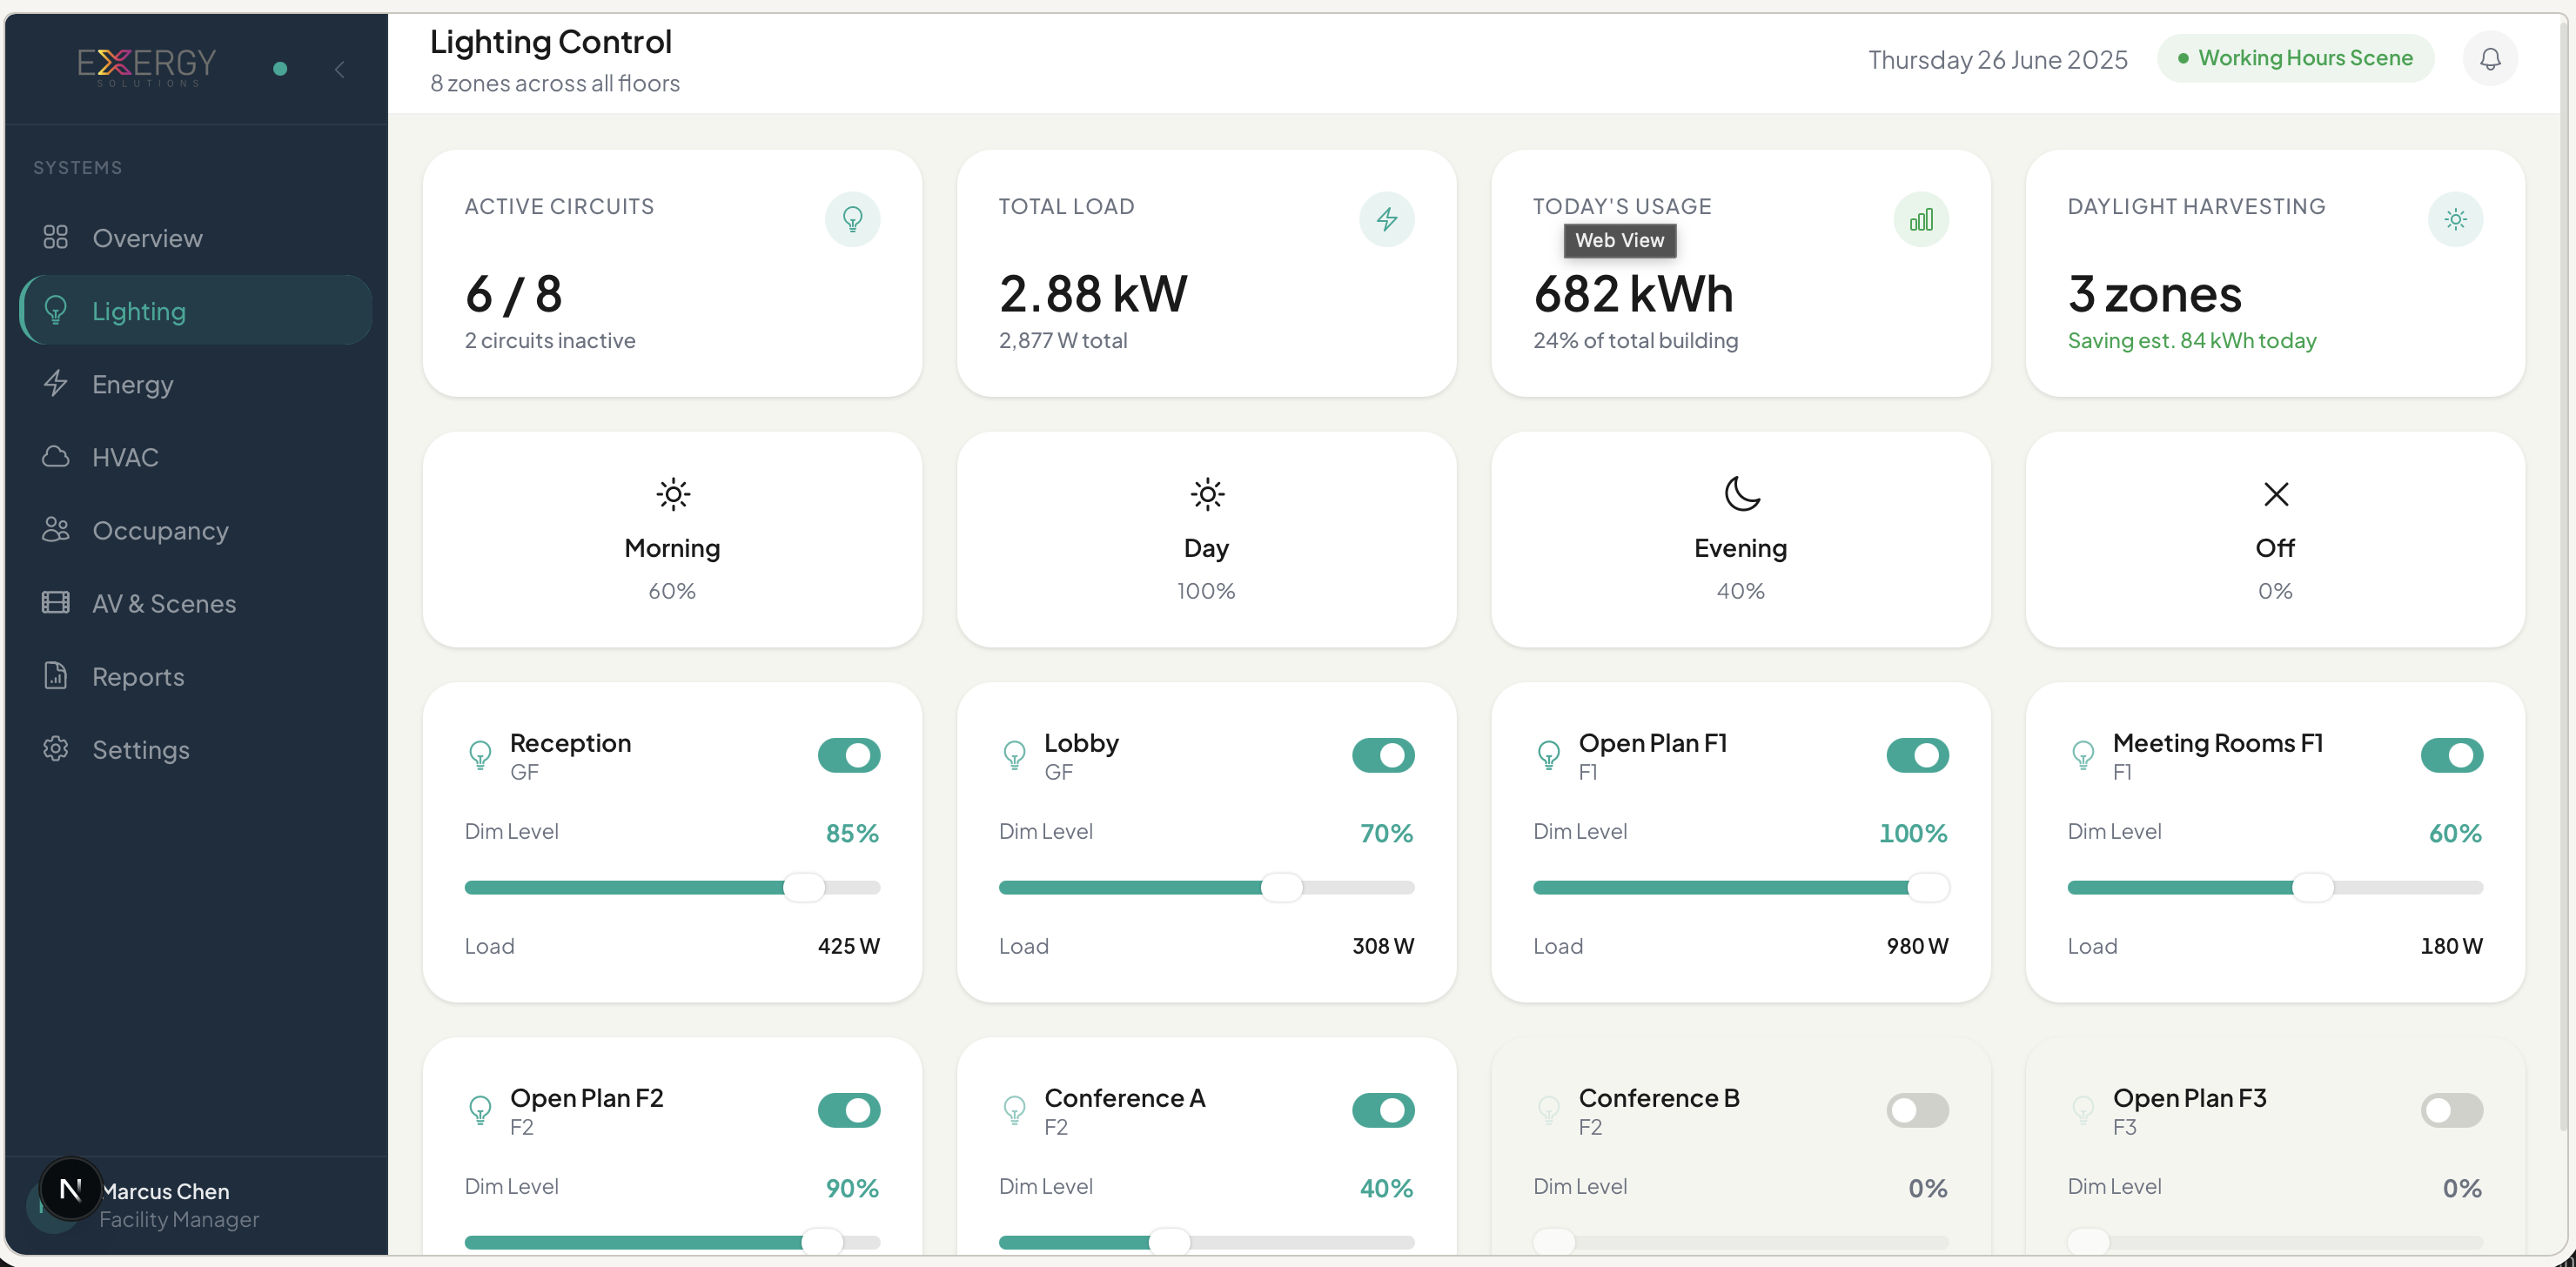Screen dimensions: 2576x1267
Task: Click the Next.js N dev indicator badge
Action: point(70,1188)
